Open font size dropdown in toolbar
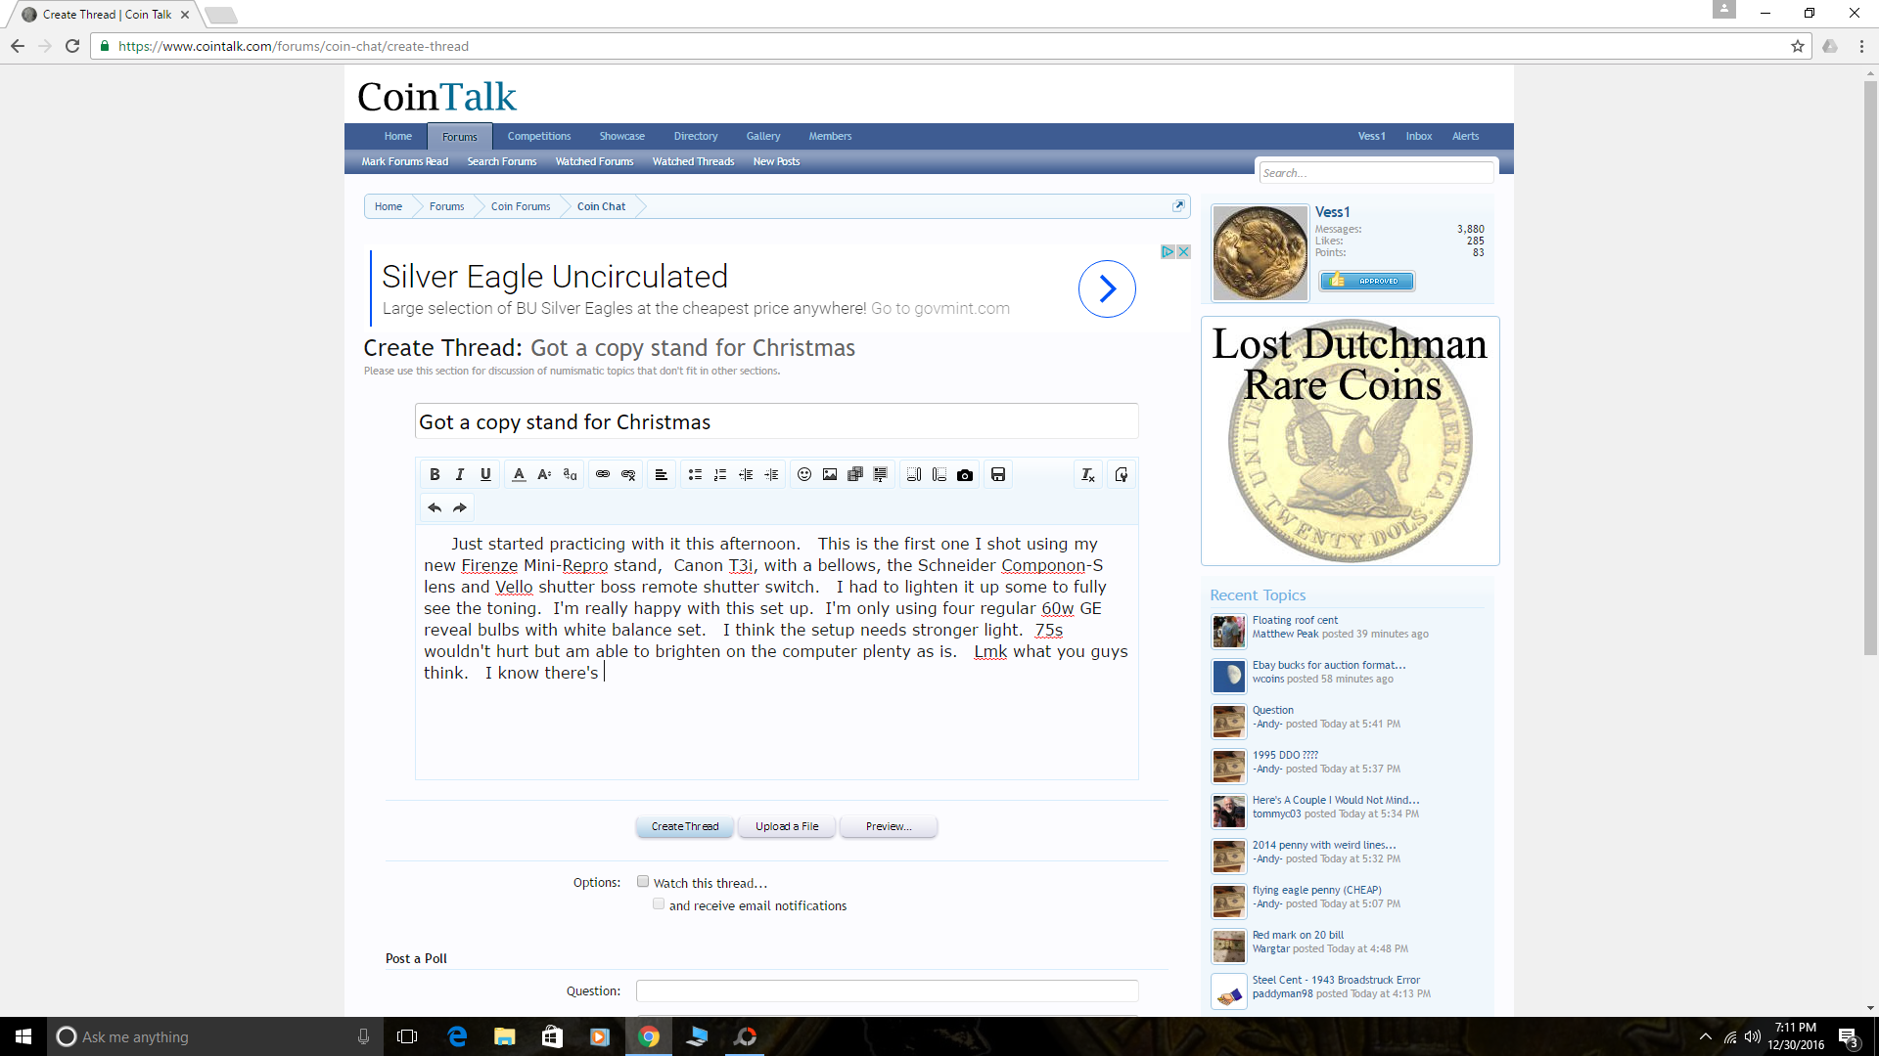Image resolution: width=1879 pixels, height=1056 pixels. coord(544,474)
